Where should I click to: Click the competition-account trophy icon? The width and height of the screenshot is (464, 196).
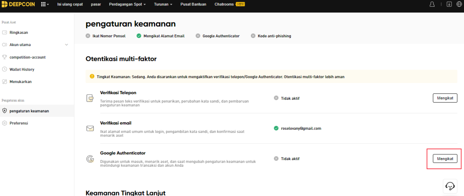[4, 57]
